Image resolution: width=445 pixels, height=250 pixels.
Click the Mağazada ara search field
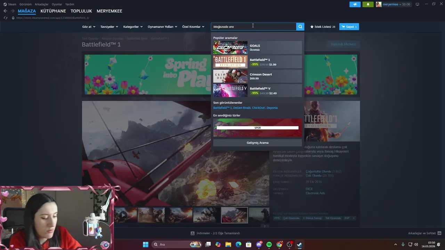pyautogui.click(x=253, y=27)
